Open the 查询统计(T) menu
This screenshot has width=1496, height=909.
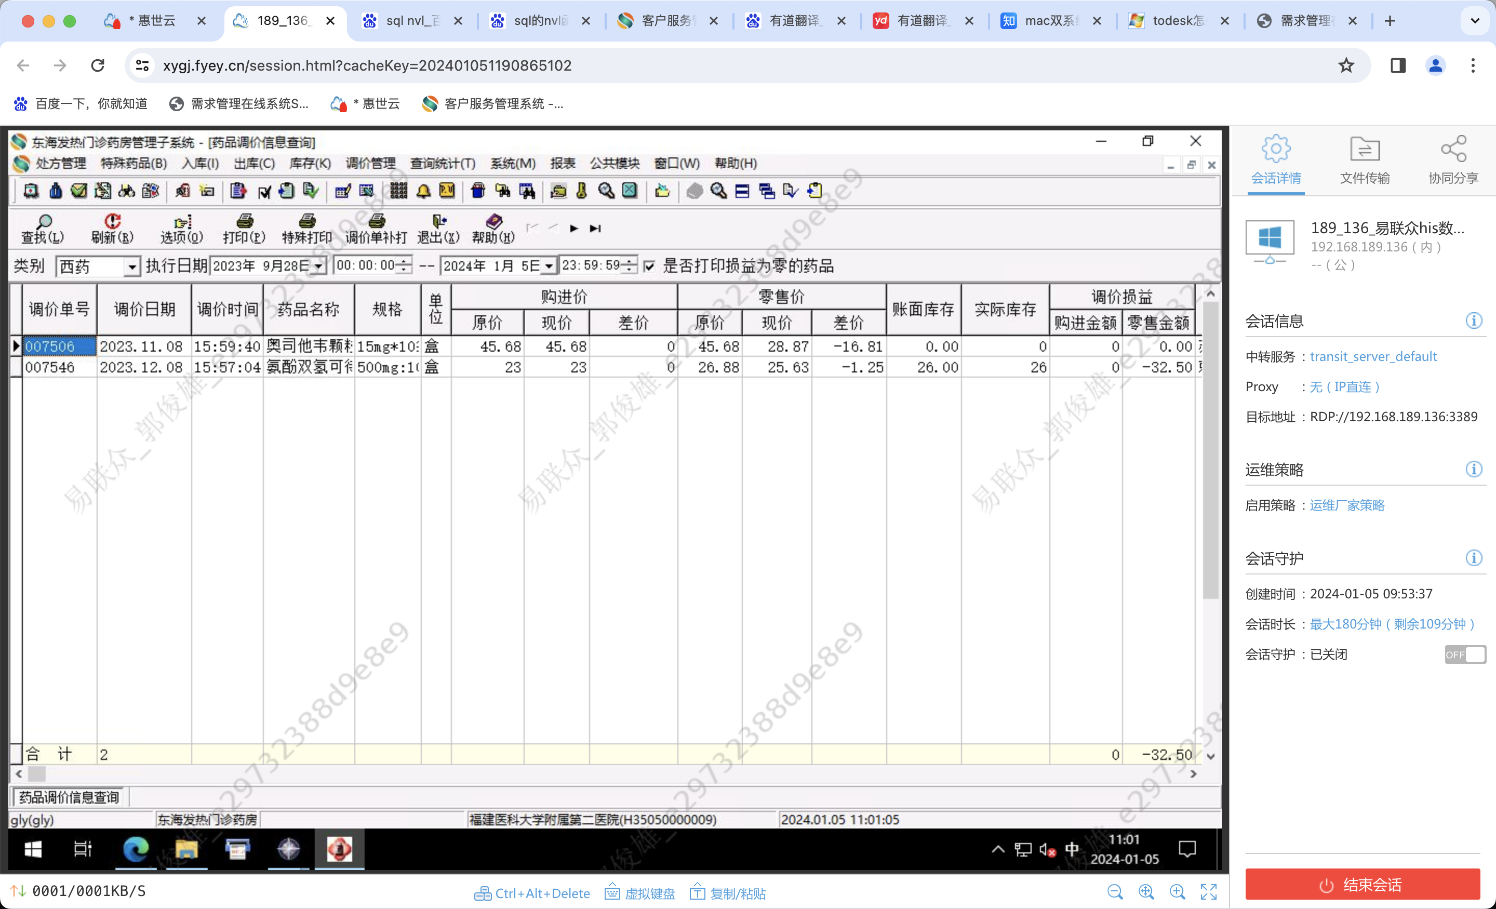coord(443,163)
